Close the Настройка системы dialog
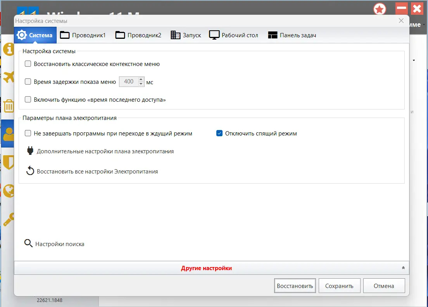 [401, 21]
